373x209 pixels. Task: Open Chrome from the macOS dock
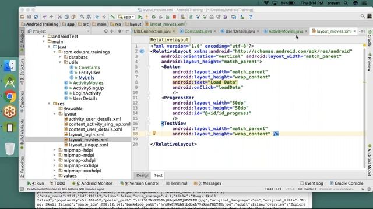(x=10, y=96)
